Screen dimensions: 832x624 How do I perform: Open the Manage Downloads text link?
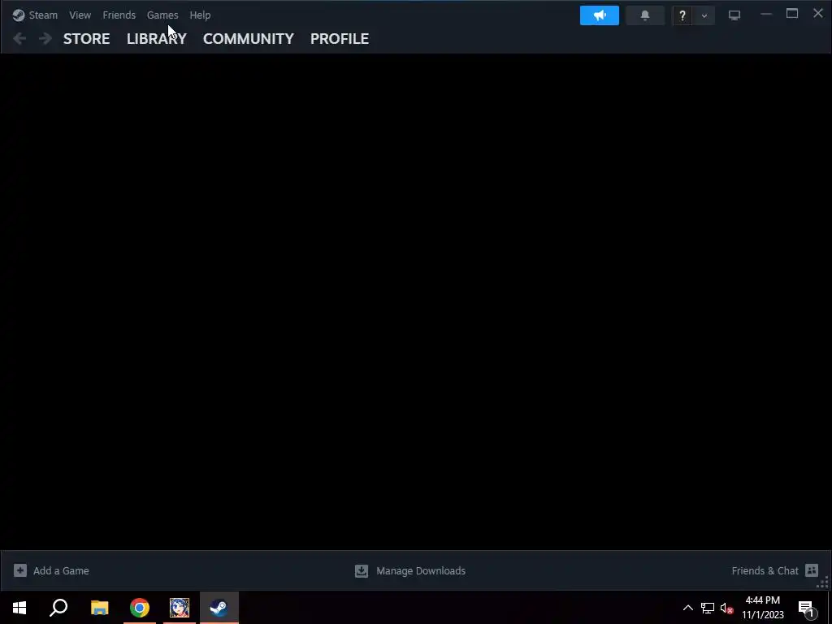[421, 571]
